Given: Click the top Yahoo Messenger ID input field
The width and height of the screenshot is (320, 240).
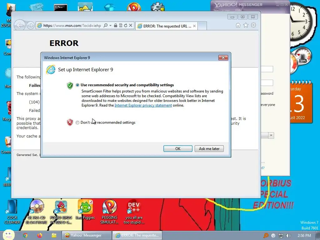Looking at the screenshot, I should (x=267, y=69).
